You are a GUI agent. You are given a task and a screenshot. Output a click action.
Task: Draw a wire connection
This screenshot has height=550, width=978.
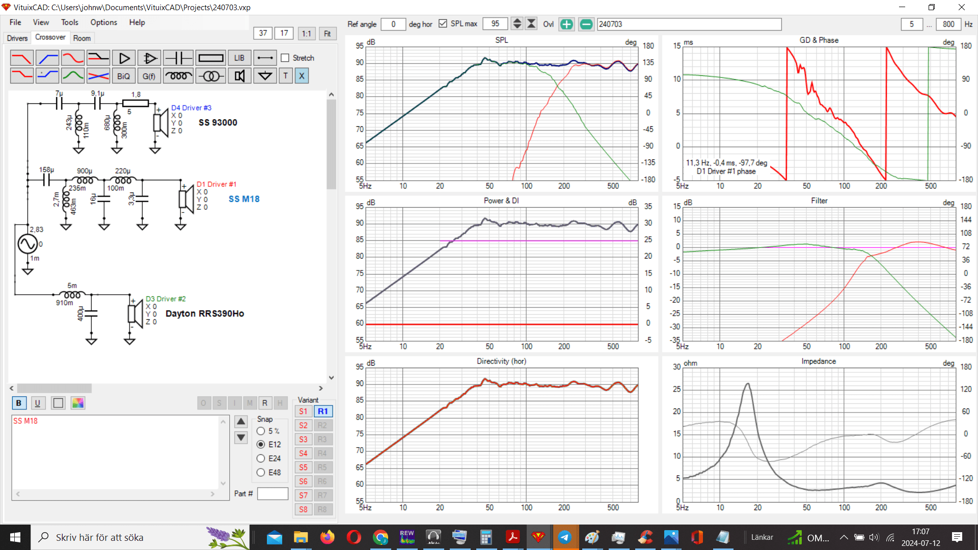click(265, 58)
